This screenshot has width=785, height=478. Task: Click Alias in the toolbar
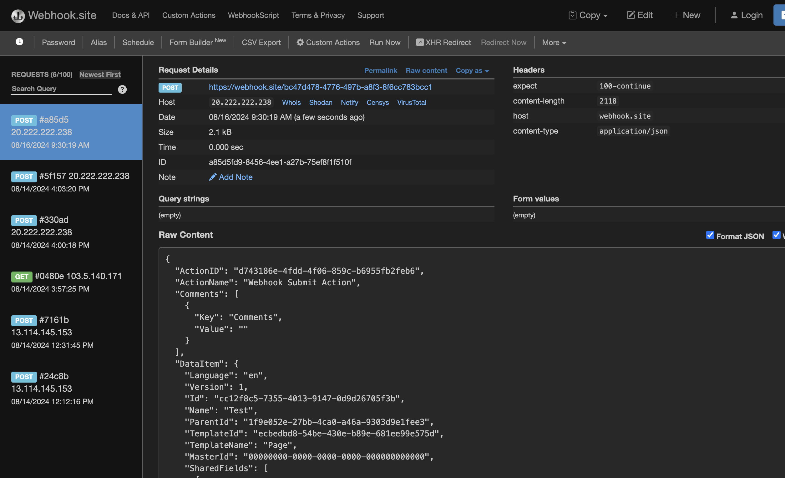click(x=99, y=42)
